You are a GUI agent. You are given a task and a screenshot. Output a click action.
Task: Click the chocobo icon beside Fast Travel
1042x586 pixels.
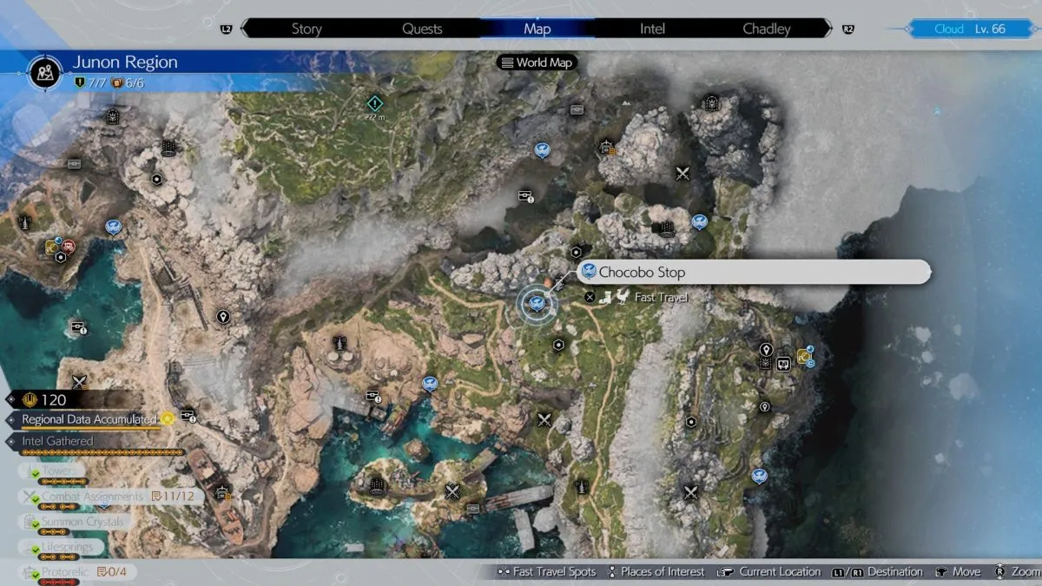[x=622, y=297]
